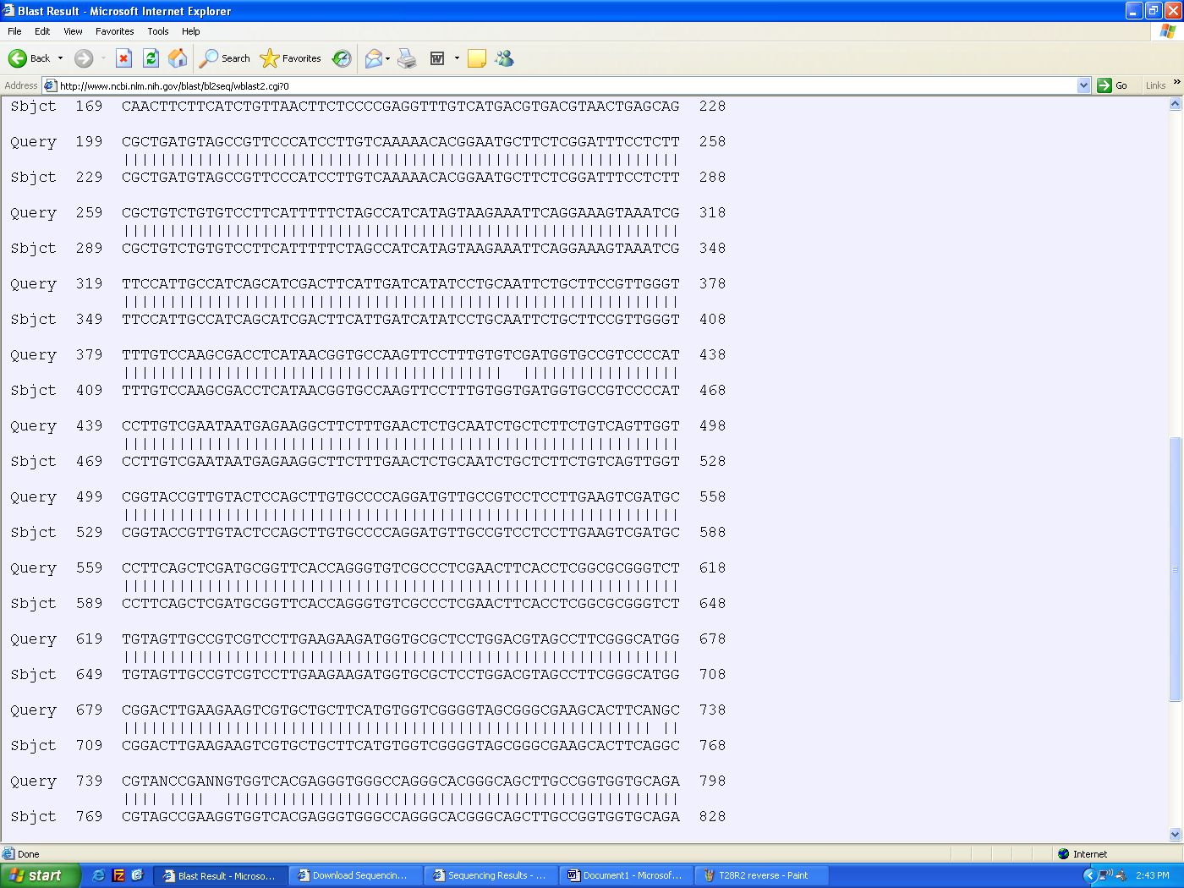Screen dimensions: 1184x888
Task: Click the Windows Start button
Action: [40, 875]
